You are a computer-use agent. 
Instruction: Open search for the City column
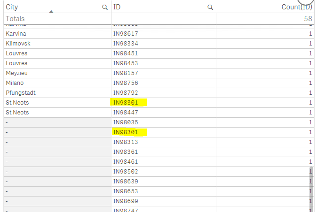click(104, 7)
